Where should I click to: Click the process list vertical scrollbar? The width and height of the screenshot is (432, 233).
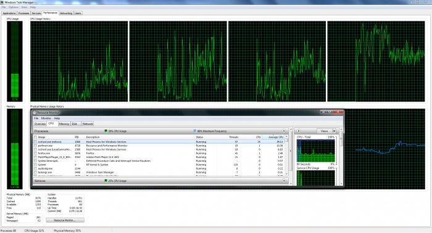pos(286,155)
